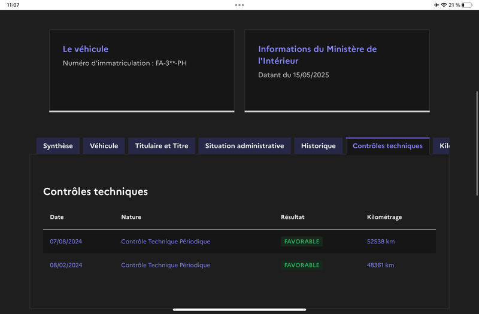The height and width of the screenshot is (314, 479).
Task: Open the Véhicule tab
Action: [104, 146]
